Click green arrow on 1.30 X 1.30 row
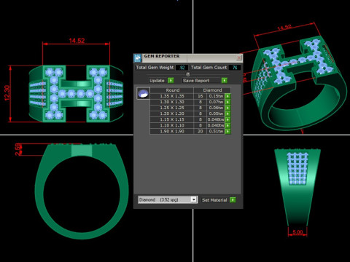 coord(227,102)
